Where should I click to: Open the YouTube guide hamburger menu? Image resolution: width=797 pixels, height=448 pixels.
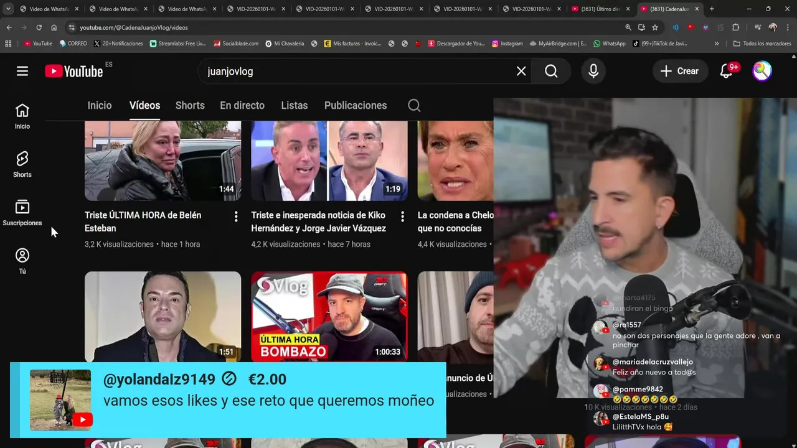point(22,71)
